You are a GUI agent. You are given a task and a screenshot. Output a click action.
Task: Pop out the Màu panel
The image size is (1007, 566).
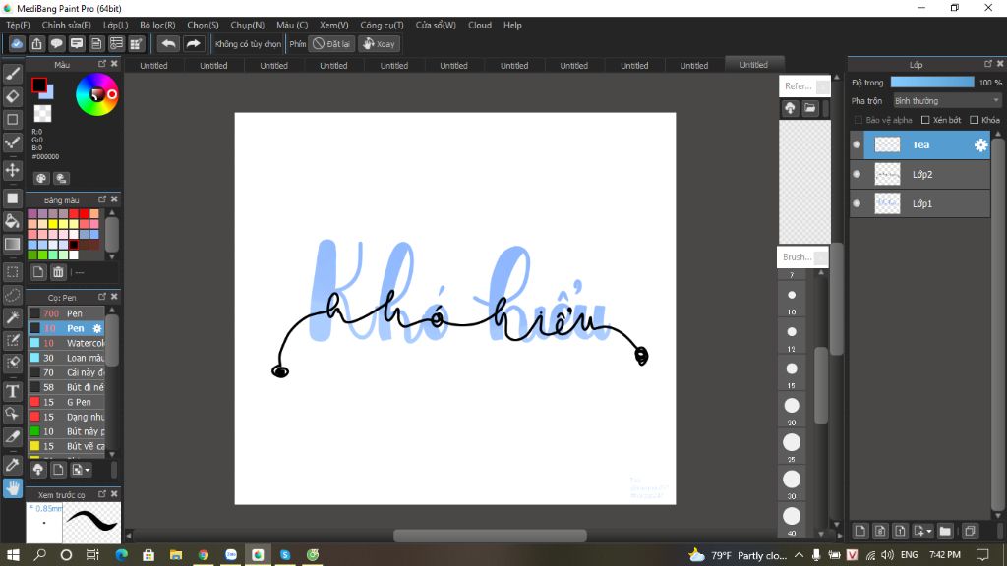102,64
